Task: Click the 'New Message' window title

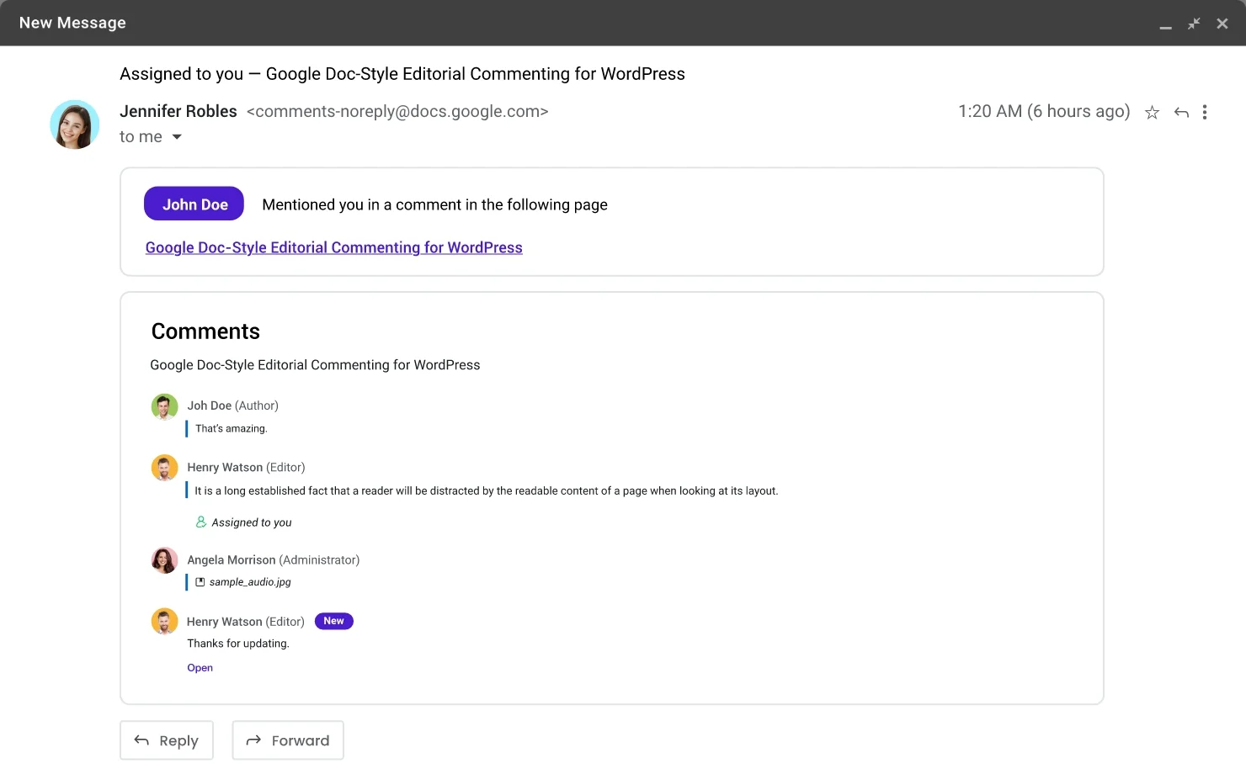Action: pyautogui.click(x=72, y=23)
